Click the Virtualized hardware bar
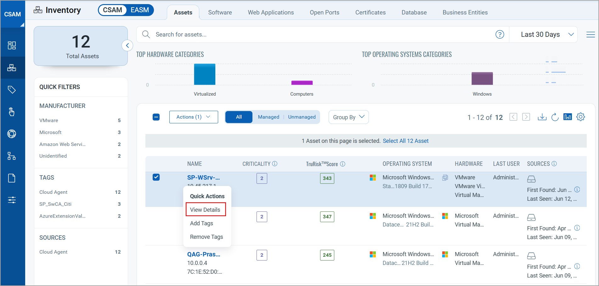Screen dimensions: 599x286 tap(205, 74)
